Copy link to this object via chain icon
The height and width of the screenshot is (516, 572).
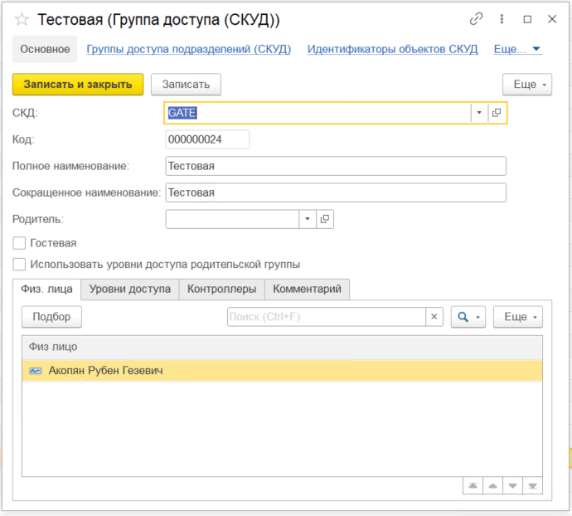coord(476,19)
